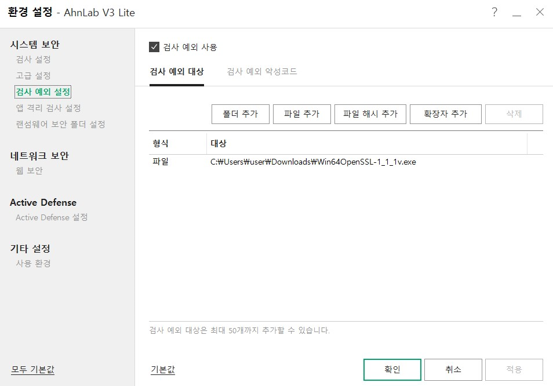Click the 적용 button
The image size is (553, 386).
point(514,369)
